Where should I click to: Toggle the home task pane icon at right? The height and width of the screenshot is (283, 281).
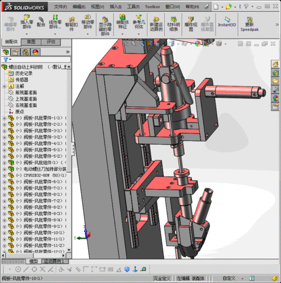(x=276, y=64)
